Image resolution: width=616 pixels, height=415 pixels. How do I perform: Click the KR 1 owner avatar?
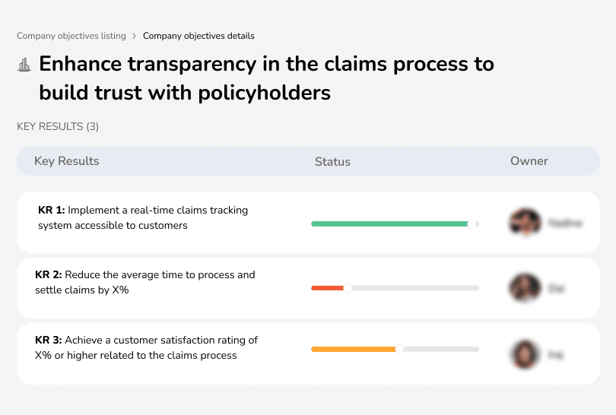click(x=525, y=223)
